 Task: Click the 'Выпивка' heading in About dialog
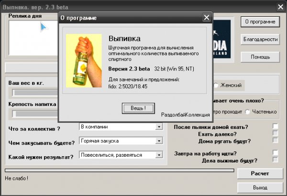point(124,38)
